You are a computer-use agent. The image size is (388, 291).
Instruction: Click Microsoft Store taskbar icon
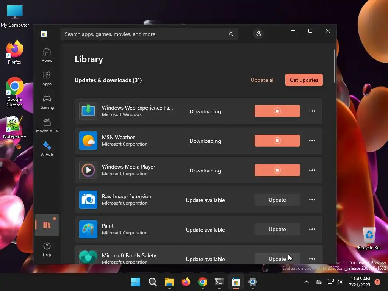point(236,282)
